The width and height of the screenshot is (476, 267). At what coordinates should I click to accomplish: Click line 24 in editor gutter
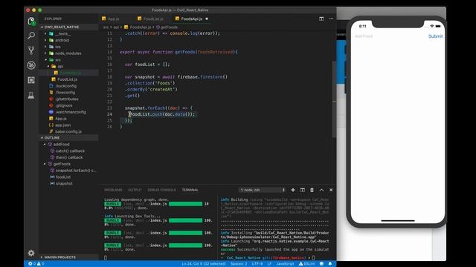pyautogui.click(x=109, y=114)
